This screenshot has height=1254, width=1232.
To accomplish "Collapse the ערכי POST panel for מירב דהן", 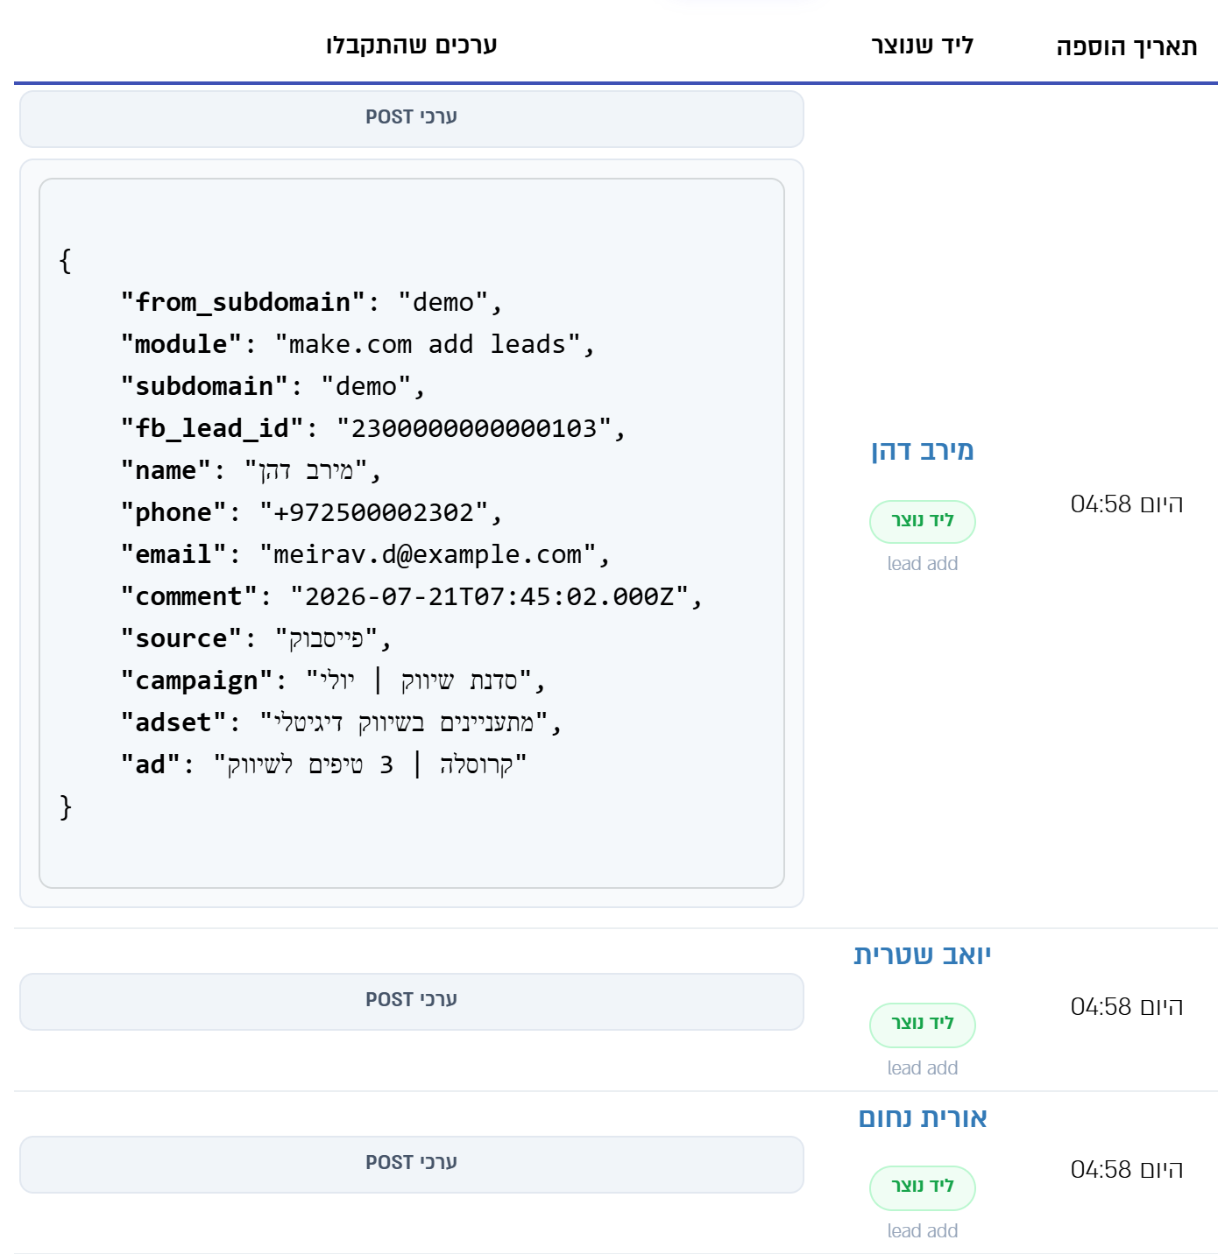I will point(412,119).
